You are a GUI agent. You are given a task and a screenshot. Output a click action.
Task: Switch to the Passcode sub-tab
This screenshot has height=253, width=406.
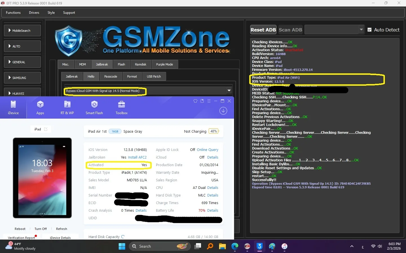click(111, 76)
